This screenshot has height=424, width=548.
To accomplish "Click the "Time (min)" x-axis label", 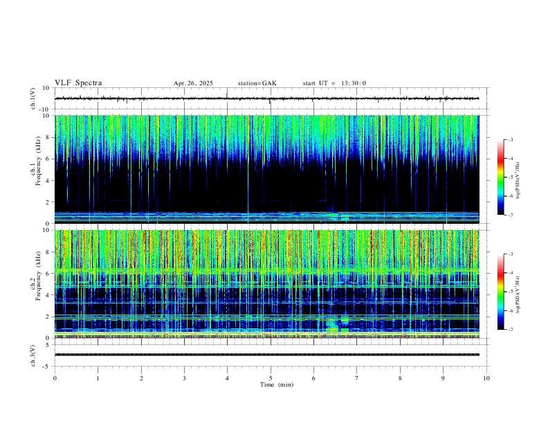I will (277, 385).
